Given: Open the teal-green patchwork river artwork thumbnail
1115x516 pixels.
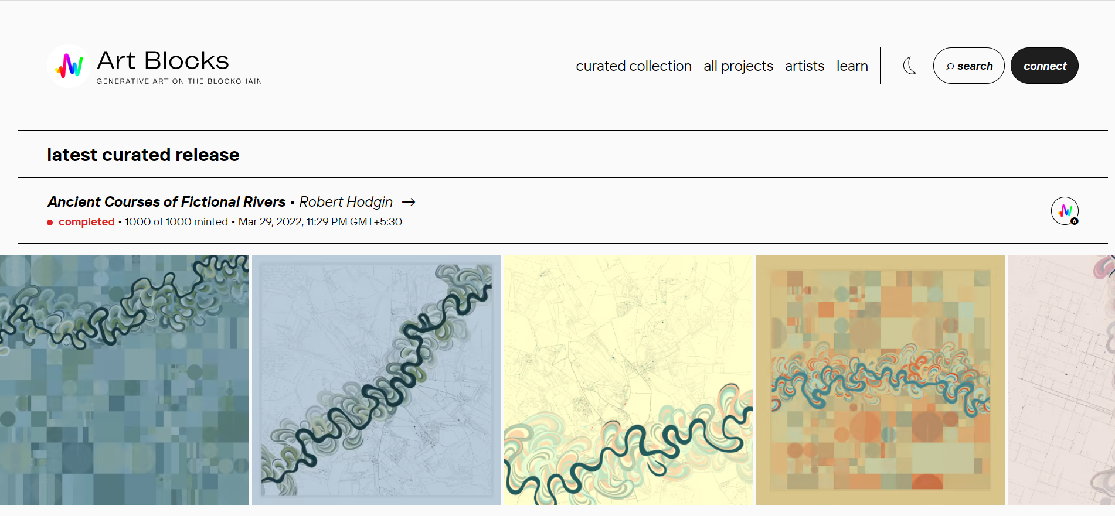Looking at the screenshot, I should tap(124, 380).
